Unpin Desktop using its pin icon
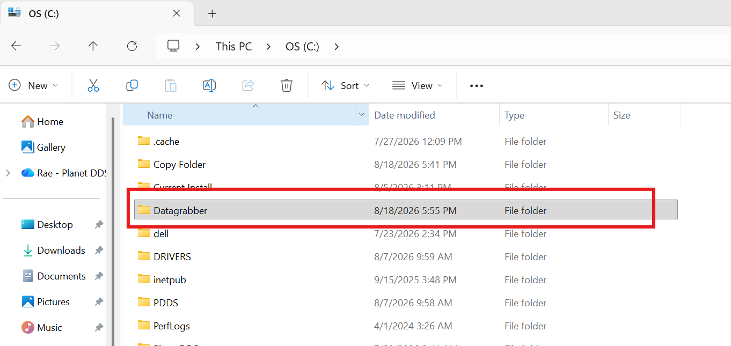Screen dimensions: 731x346 99,225
